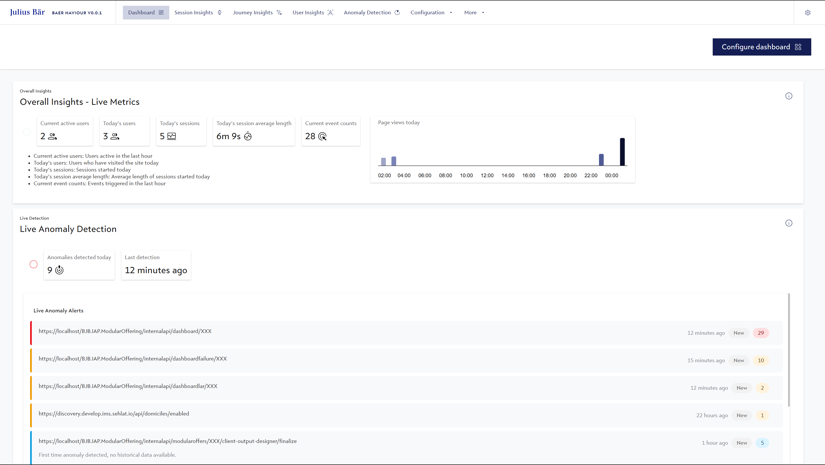Open the client-output-designer/finalize anomaly alert
The image size is (825, 465).
(406, 448)
